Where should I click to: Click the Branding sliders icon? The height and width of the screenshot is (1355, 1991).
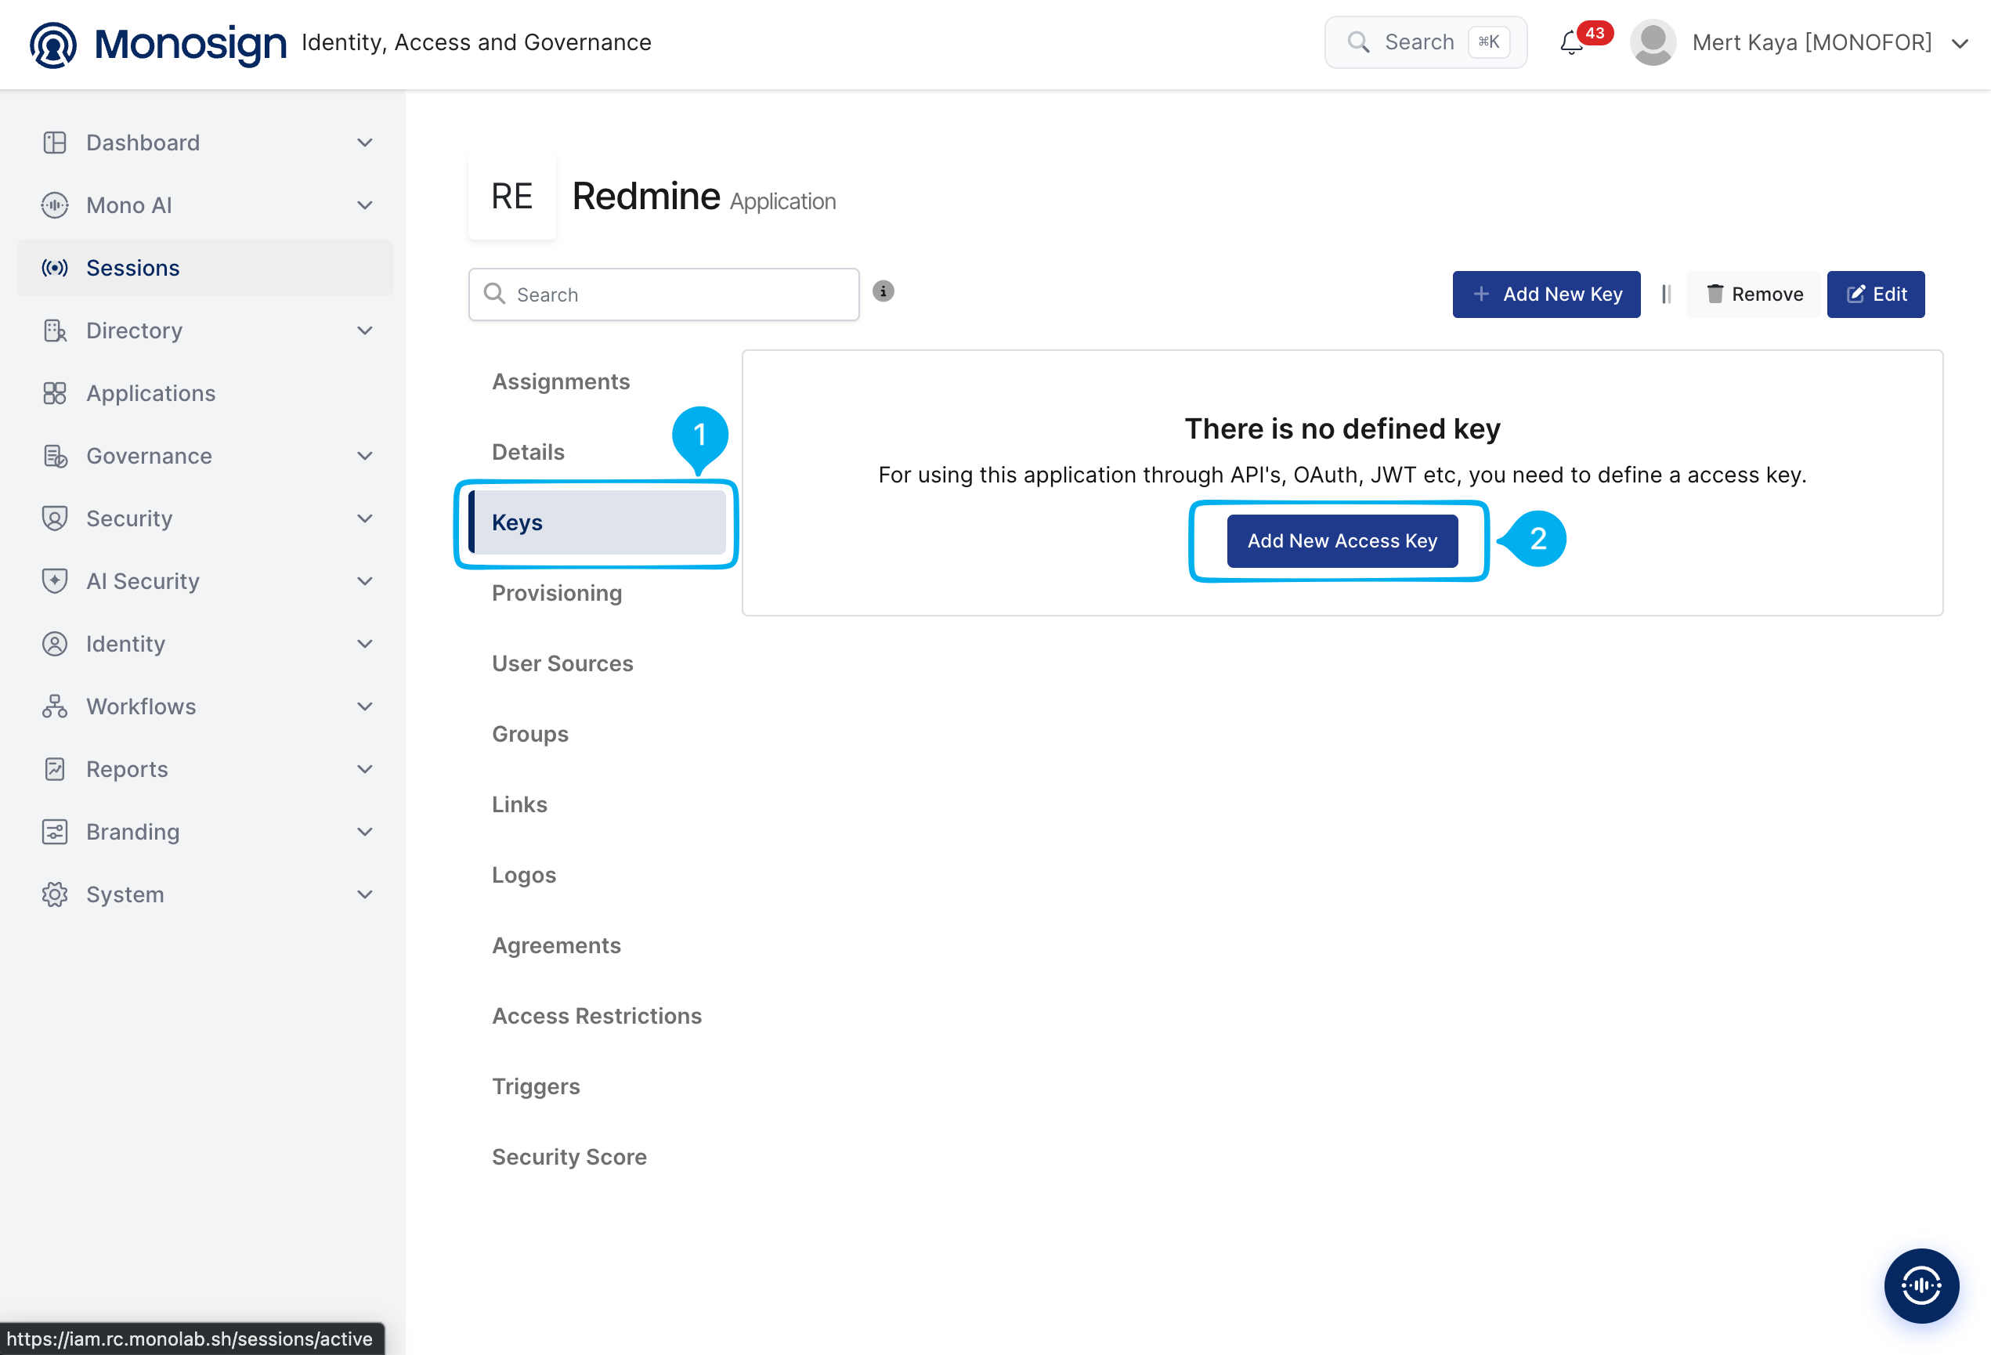coord(55,832)
